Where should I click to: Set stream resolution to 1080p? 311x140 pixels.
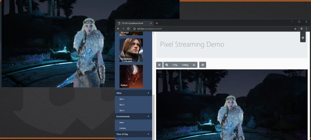[x=185, y=65]
